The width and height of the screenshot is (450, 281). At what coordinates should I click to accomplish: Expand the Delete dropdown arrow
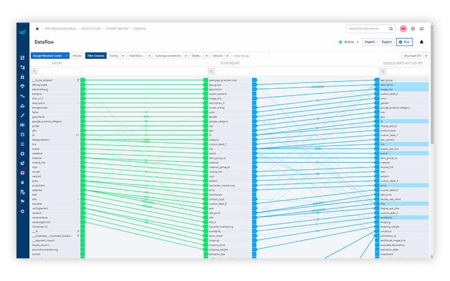[x=206, y=56]
